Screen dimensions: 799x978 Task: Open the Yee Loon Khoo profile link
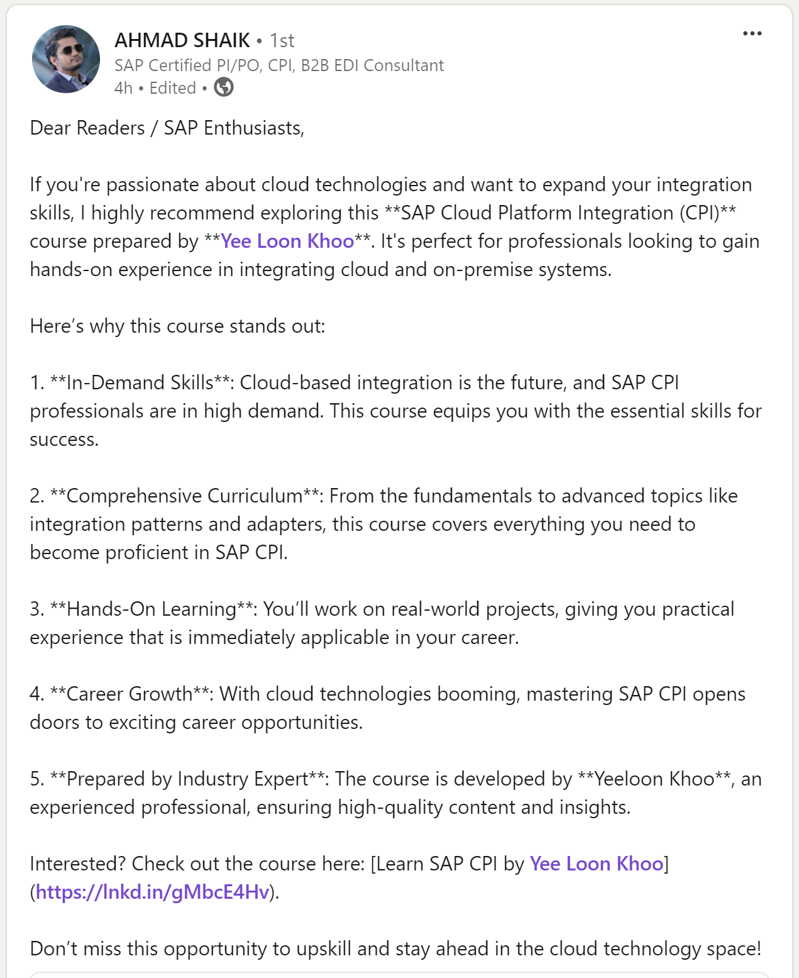point(288,240)
